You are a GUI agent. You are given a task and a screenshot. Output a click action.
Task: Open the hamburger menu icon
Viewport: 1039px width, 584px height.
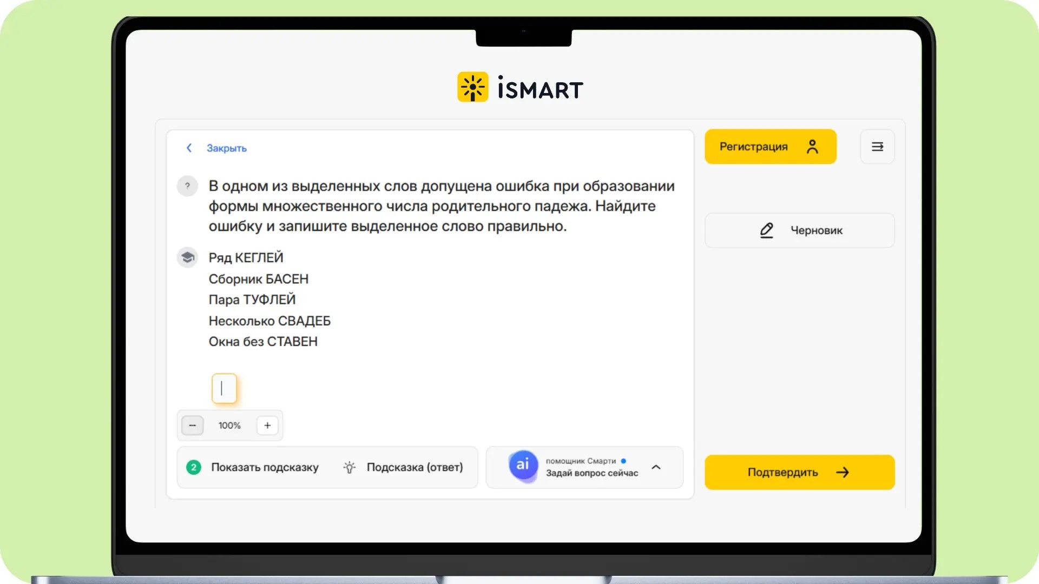(877, 147)
